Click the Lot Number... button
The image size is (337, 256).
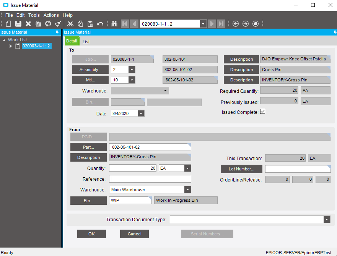(x=241, y=169)
